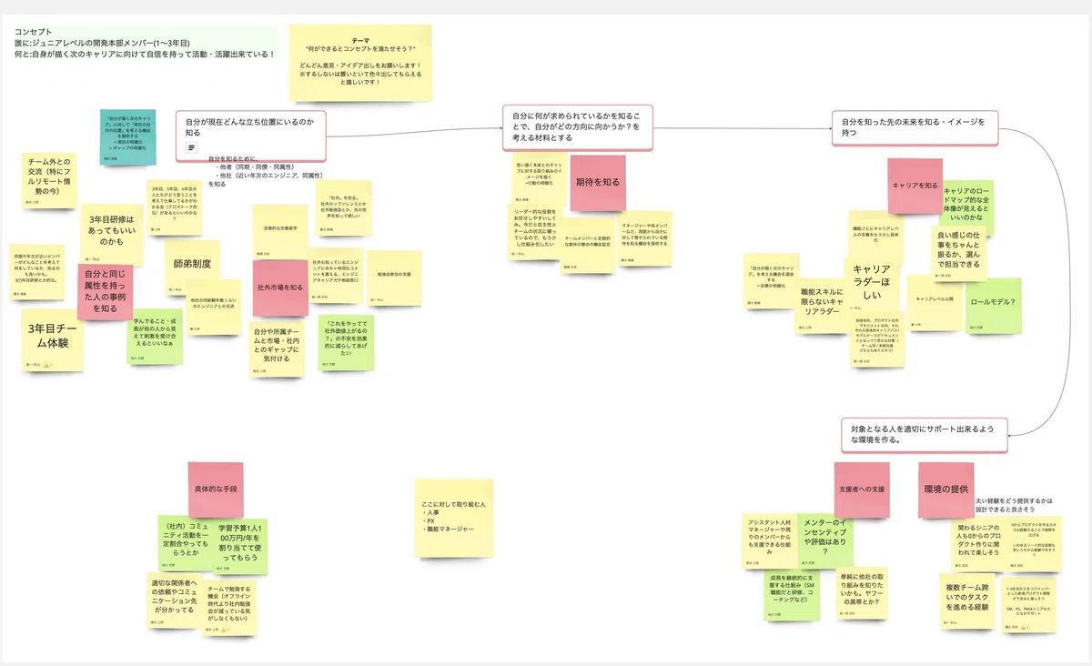Click the text 自分を知るために、他者・他社を知る

click(267, 170)
